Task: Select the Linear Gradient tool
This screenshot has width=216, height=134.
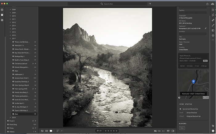Action: tap(213, 30)
